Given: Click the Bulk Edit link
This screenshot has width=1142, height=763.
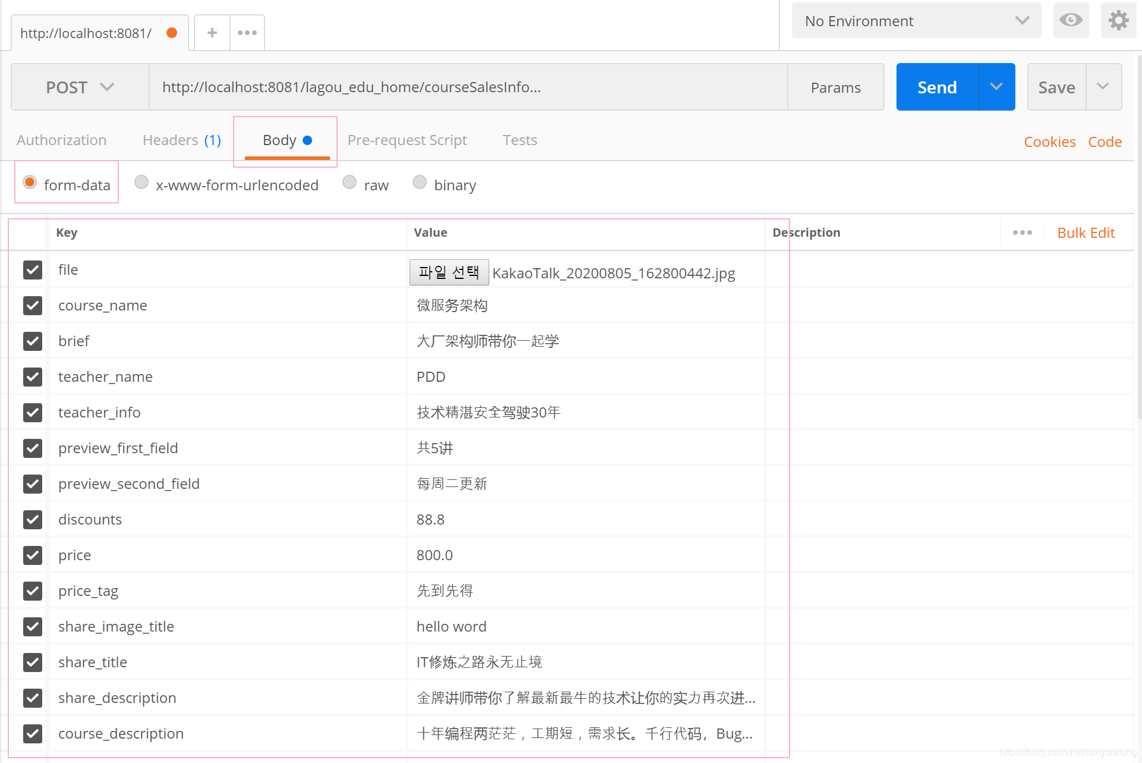Looking at the screenshot, I should pyautogui.click(x=1086, y=233).
